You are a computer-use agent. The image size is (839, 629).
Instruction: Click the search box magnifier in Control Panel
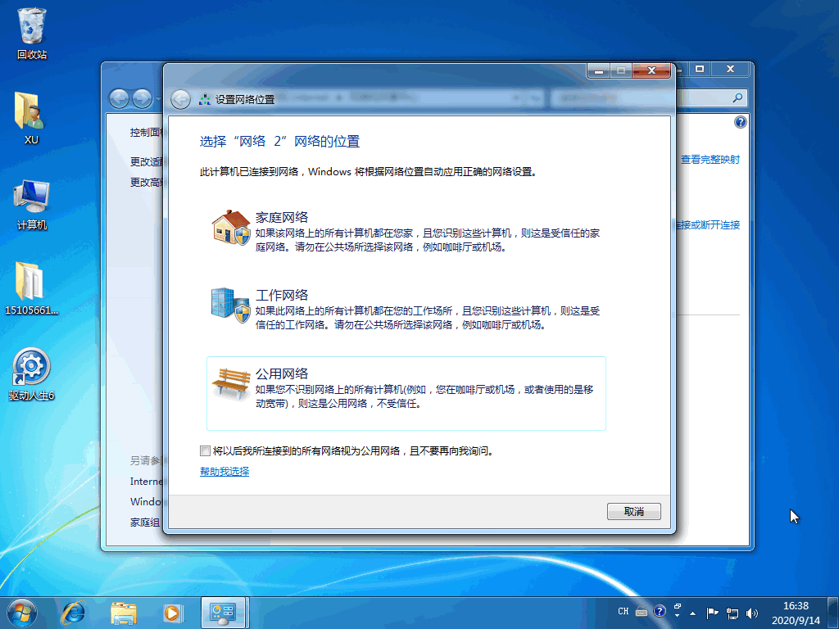(x=737, y=98)
